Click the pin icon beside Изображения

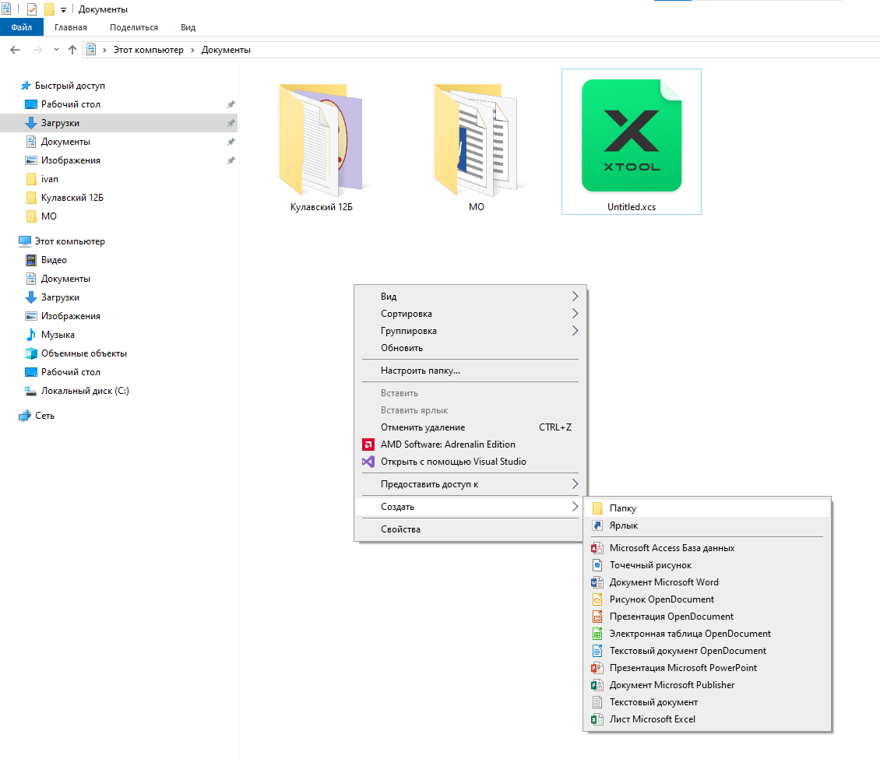pos(231,160)
